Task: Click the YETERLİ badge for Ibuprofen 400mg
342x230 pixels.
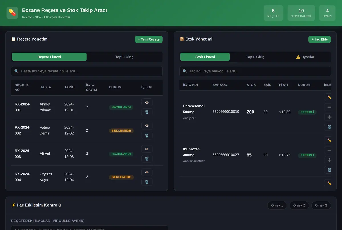Action: pyautogui.click(x=307, y=155)
